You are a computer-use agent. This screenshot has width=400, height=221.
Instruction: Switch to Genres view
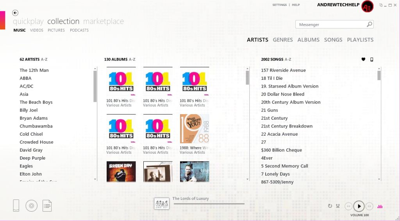(283, 40)
